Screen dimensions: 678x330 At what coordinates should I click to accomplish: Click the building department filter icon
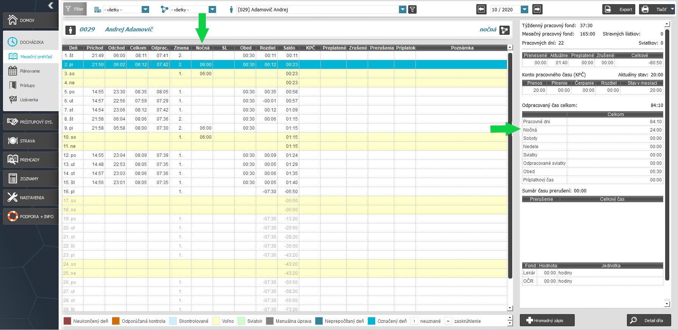pyautogui.click(x=98, y=9)
